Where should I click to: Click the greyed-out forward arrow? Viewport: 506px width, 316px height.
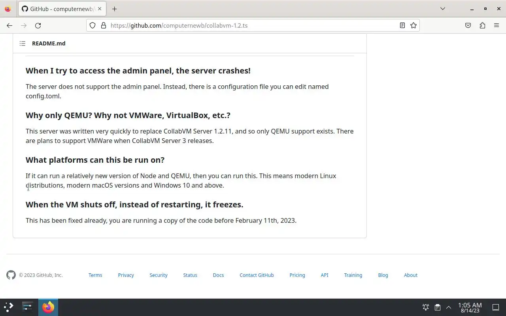tap(24, 25)
